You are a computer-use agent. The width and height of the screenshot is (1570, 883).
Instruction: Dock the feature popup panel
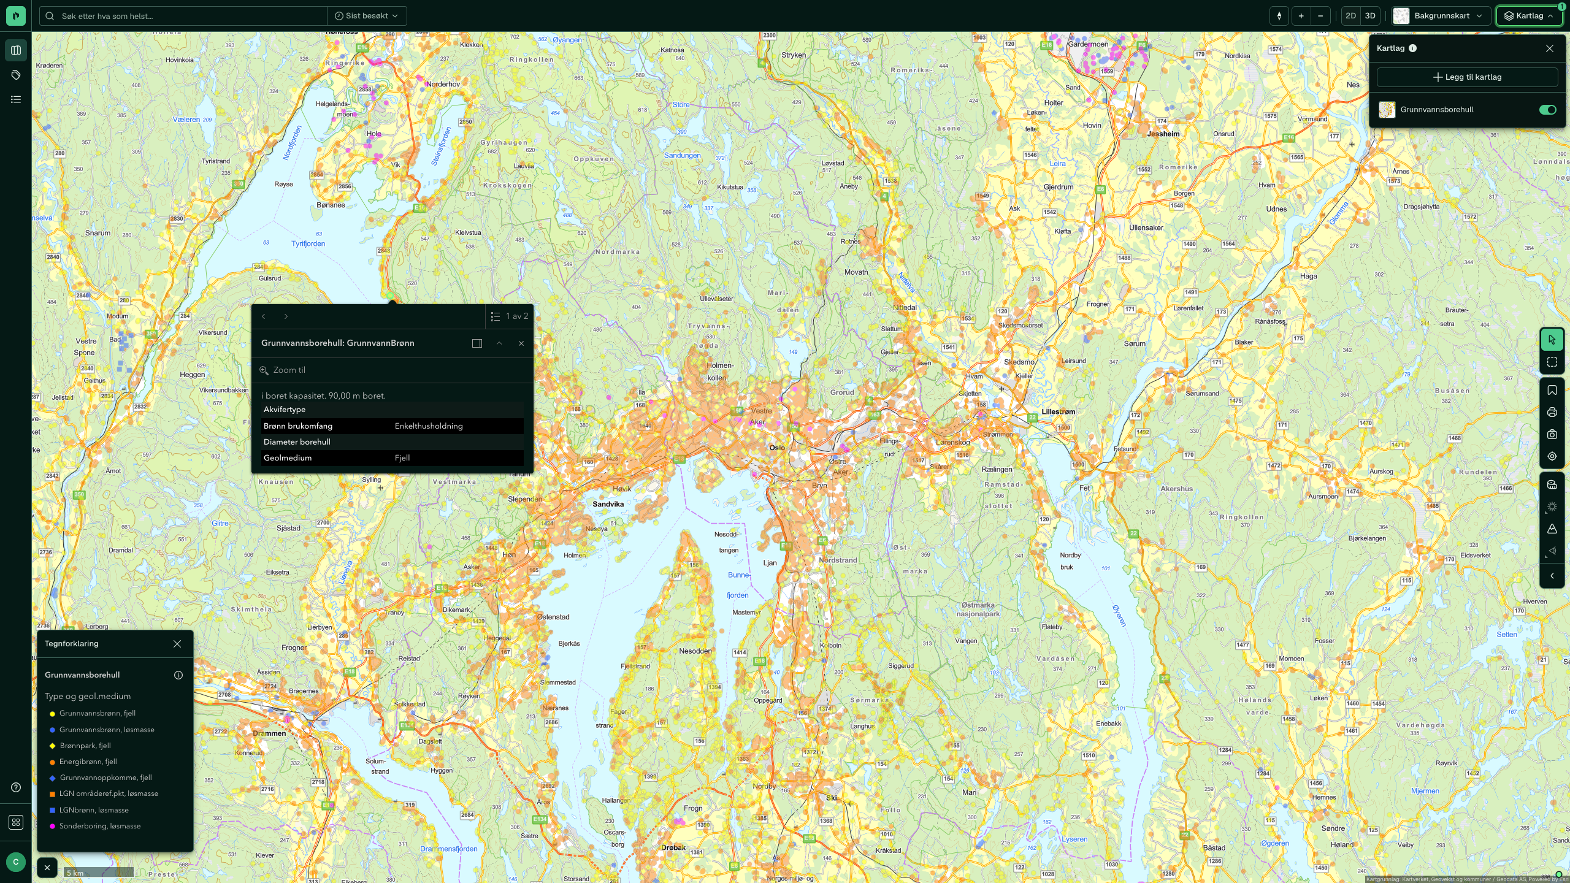tap(477, 343)
